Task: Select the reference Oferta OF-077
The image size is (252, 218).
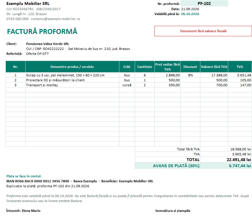Action: tap(37, 54)
